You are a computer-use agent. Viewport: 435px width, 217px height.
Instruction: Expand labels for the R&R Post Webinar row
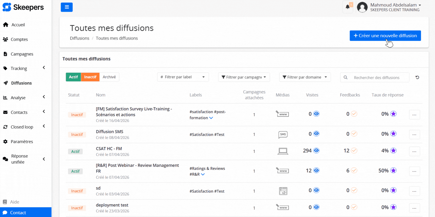(203, 174)
